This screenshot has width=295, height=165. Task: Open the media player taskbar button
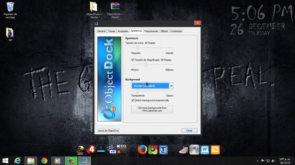(x=57, y=161)
